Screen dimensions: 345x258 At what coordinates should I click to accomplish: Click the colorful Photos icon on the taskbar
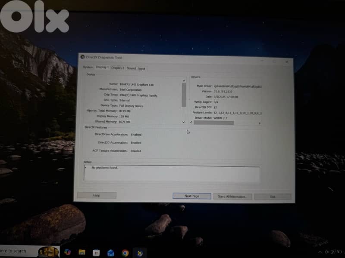coord(68,252)
